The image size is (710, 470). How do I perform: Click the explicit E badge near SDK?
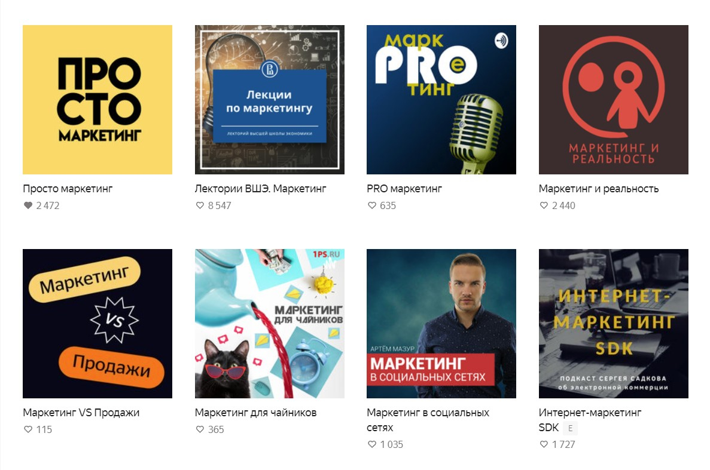pos(570,428)
